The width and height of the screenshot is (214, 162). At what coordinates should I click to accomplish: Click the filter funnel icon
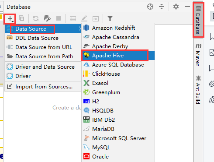click(110, 18)
